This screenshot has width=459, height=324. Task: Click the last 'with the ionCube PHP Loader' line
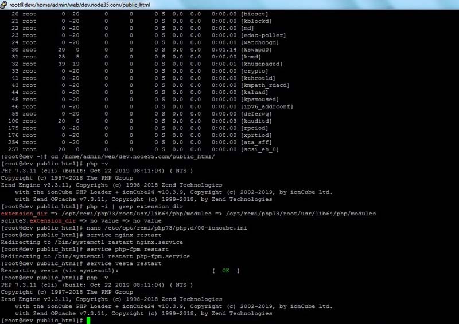[174, 306]
